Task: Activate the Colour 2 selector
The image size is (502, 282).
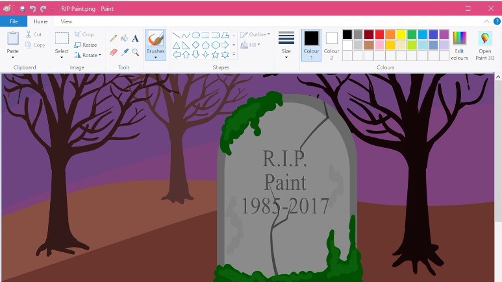Action: (x=331, y=44)
